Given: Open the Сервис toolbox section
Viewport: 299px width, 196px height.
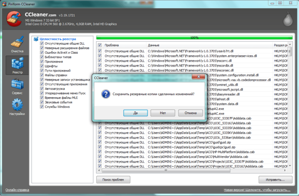Looking at the screenshot, I should [17, 86].
